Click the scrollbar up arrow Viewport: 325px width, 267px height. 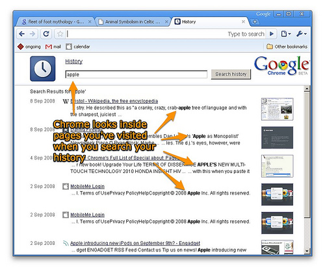[x=307, y=88]
